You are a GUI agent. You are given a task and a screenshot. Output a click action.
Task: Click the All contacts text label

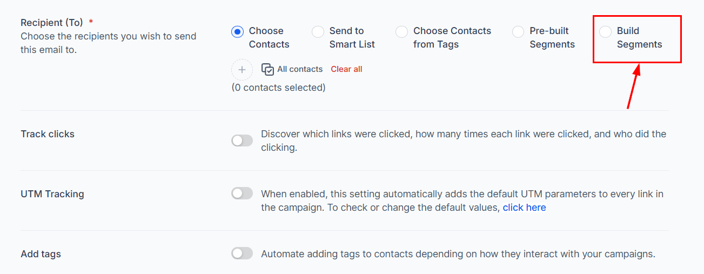(300, 69)
